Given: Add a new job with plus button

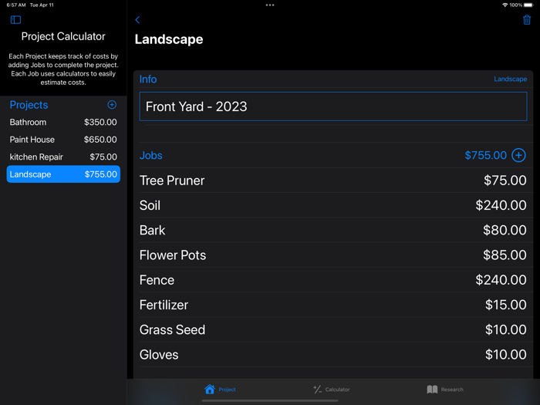Looking at the screenshot, I should pos(518,155).
